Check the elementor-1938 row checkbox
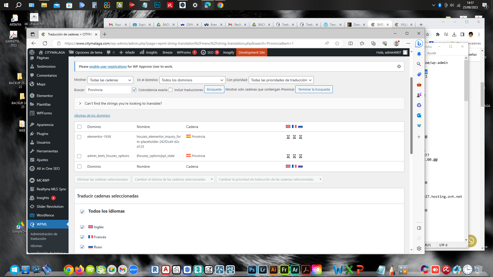Screen dimensions: 493x277 click(x=79, y=137)
